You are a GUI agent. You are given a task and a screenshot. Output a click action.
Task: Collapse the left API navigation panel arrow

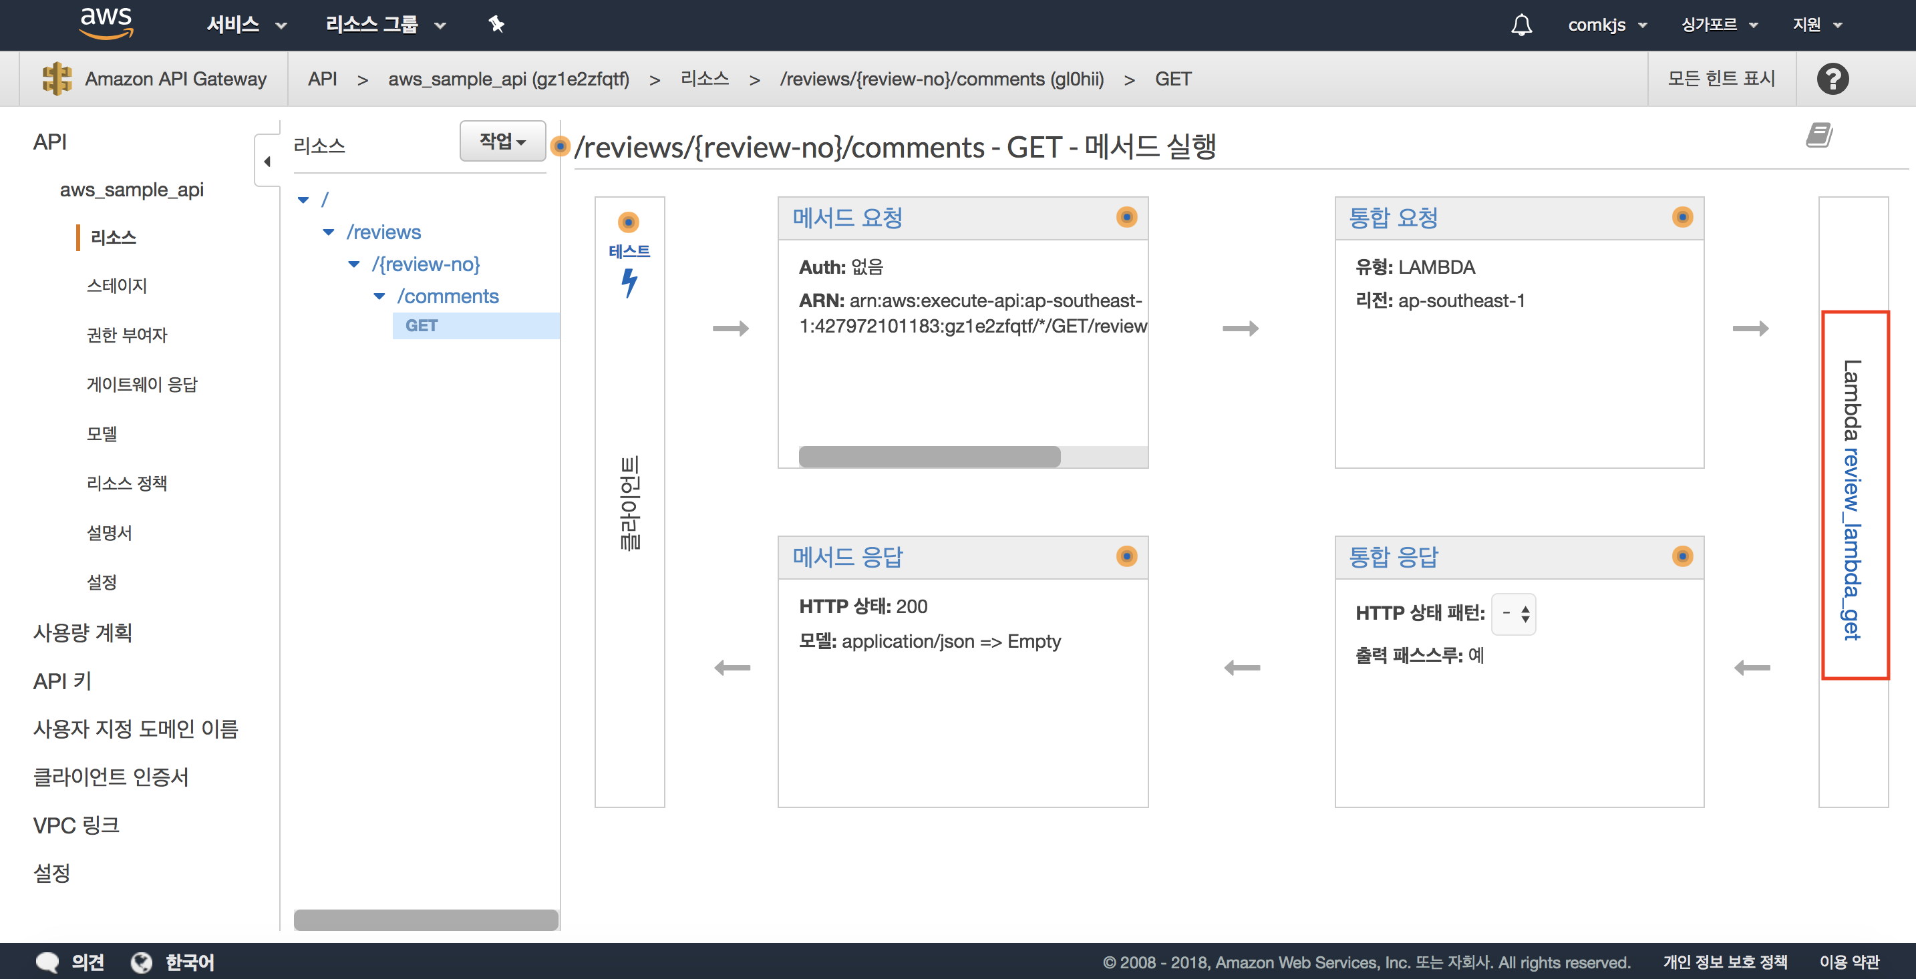click(x=267, y=162)
